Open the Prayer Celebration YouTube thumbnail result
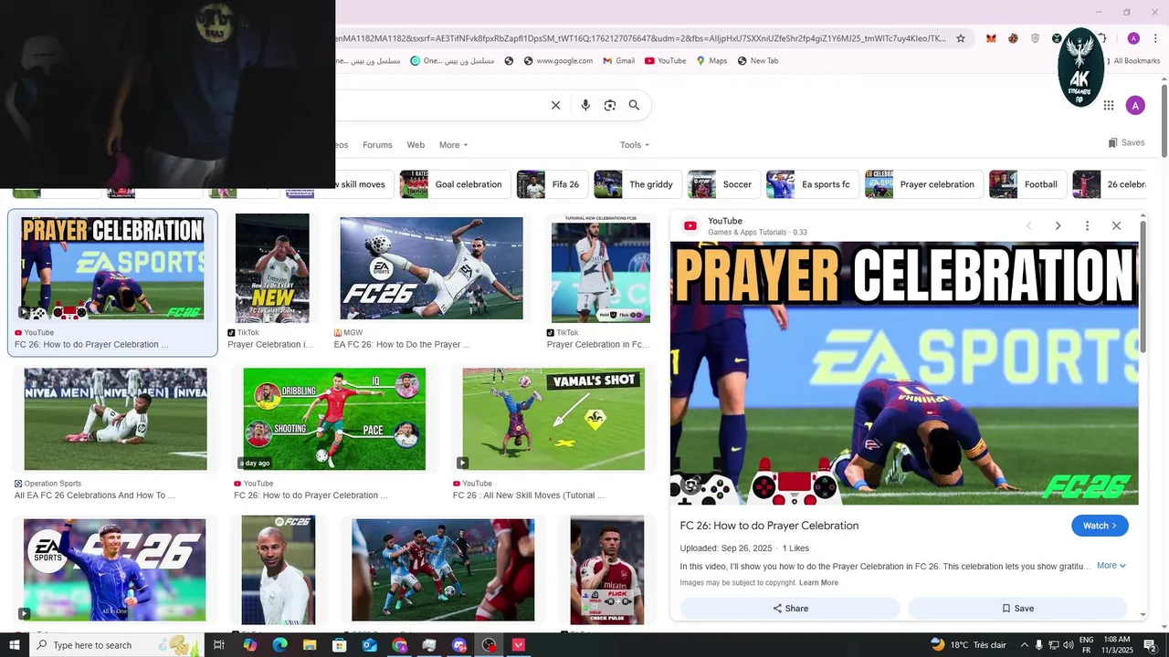 [112, 268]
